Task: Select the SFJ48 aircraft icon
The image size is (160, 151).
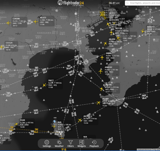Action: tap(16, 124)
